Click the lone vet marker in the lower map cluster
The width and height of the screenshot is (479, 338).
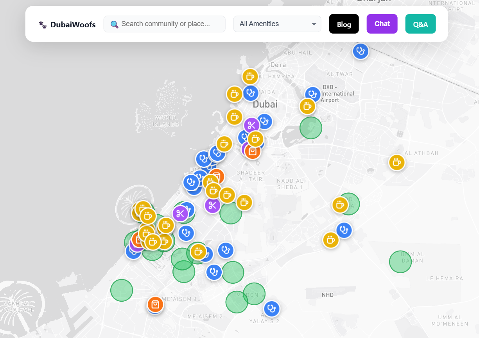click(x=214, y=272)
